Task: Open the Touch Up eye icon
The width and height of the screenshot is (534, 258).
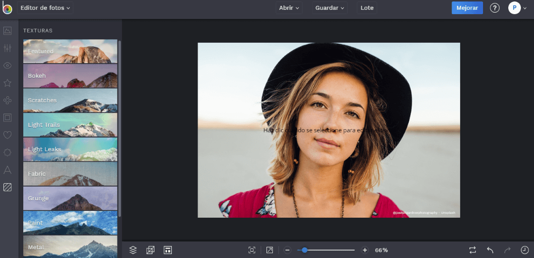Action: [7, 66]
